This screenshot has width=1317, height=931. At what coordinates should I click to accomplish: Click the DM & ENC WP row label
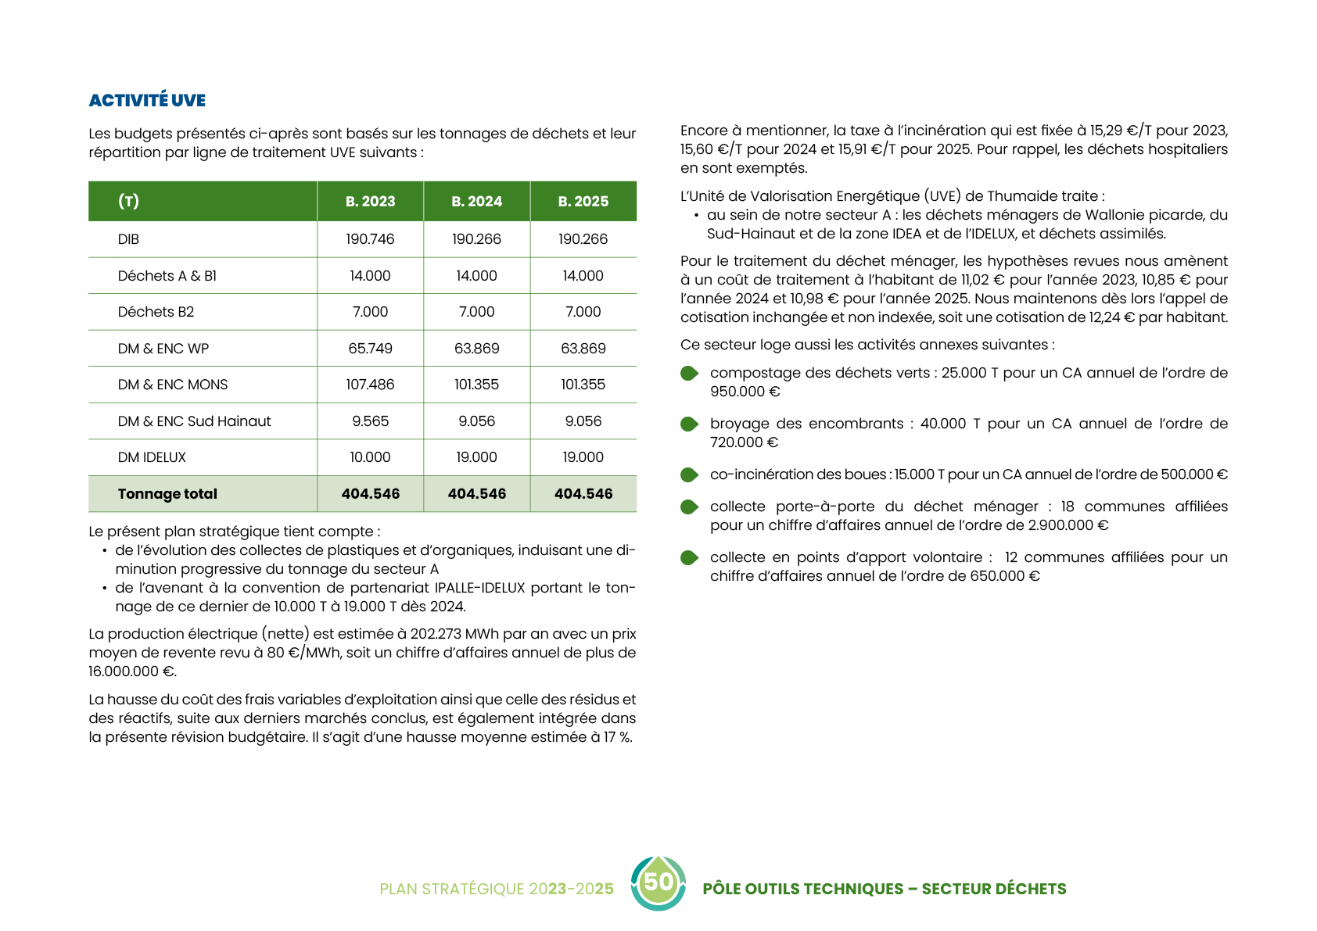163,349
